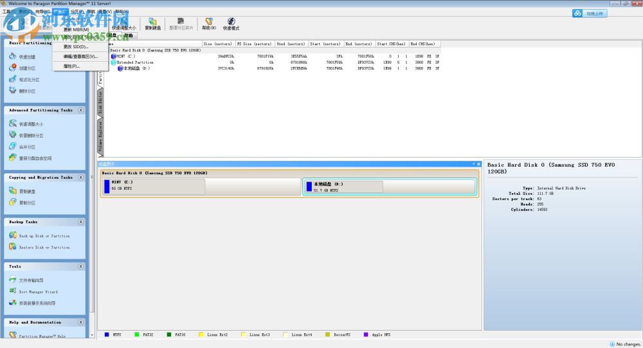643x348 pixels.
Task: Select WIN7 (C:) block in disk map
Action: pos(201,187)
